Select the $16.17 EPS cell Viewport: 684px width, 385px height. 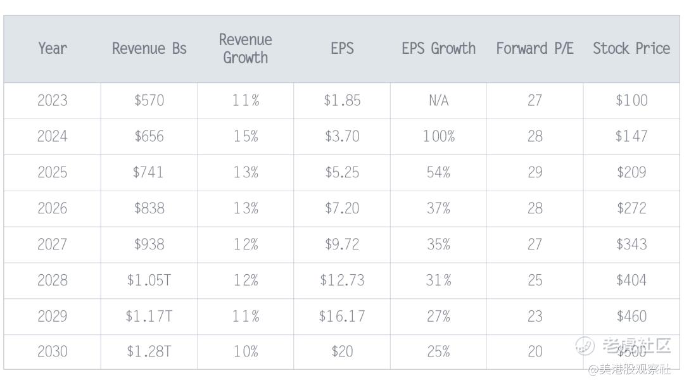pyautogui.click(x=342, y=317)
